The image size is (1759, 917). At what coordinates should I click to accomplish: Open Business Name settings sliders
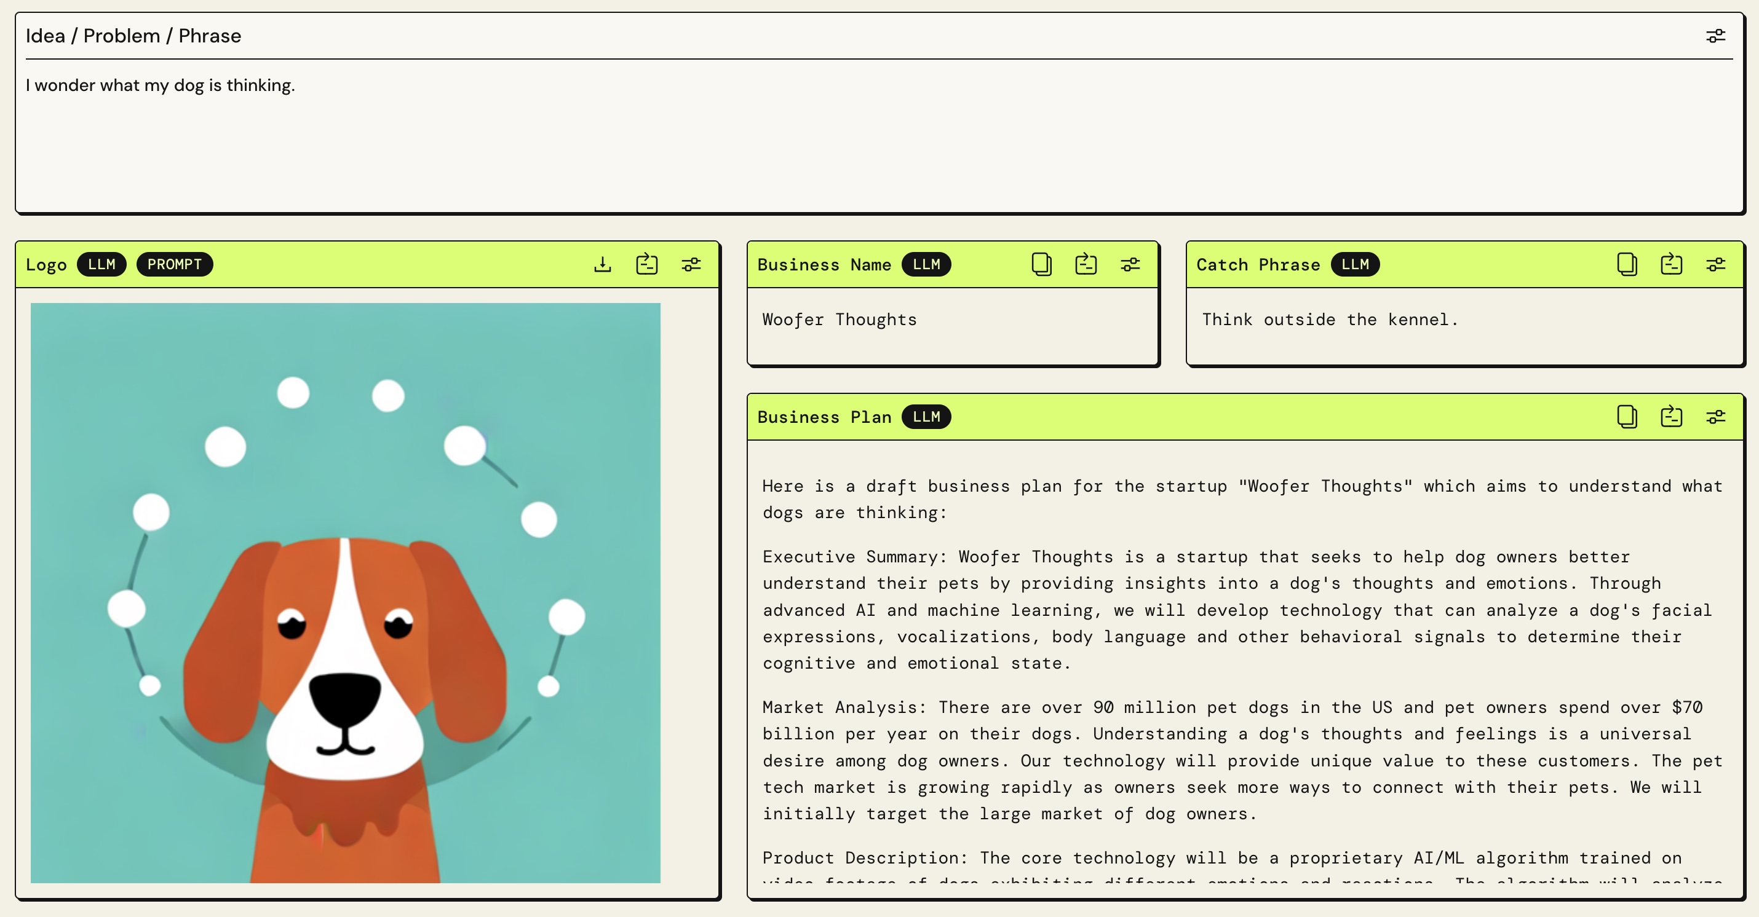pos(1130,264)
